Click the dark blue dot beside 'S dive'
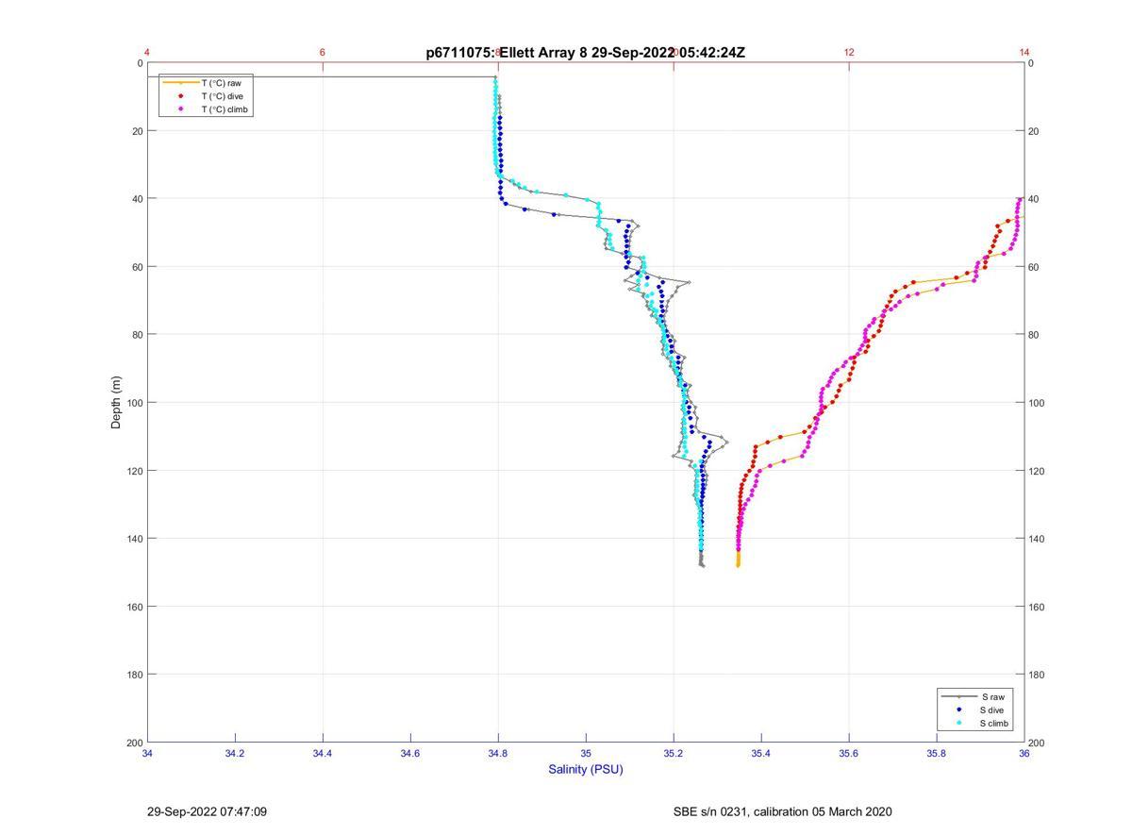Image resolution: width=1132 pixels, height=835 pixels. tap(958, 710)
